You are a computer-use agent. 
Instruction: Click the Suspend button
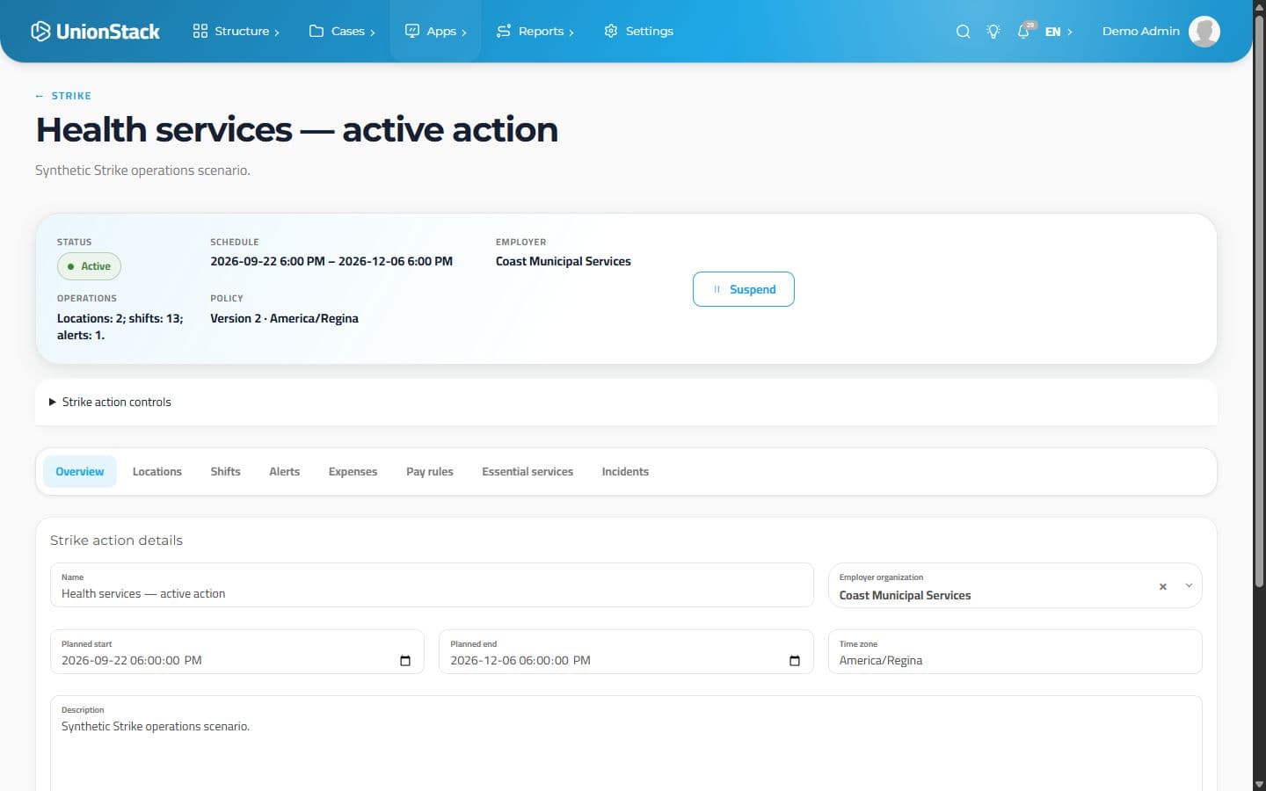pos(744,289)
